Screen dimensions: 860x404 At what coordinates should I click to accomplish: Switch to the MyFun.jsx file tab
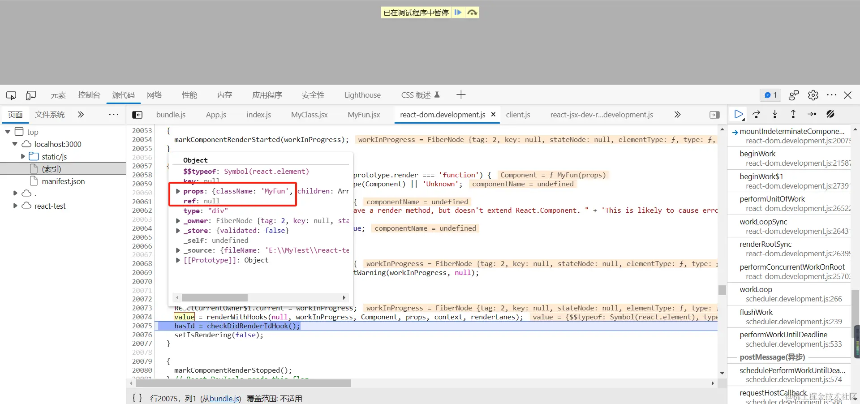[x=364, y=115]
